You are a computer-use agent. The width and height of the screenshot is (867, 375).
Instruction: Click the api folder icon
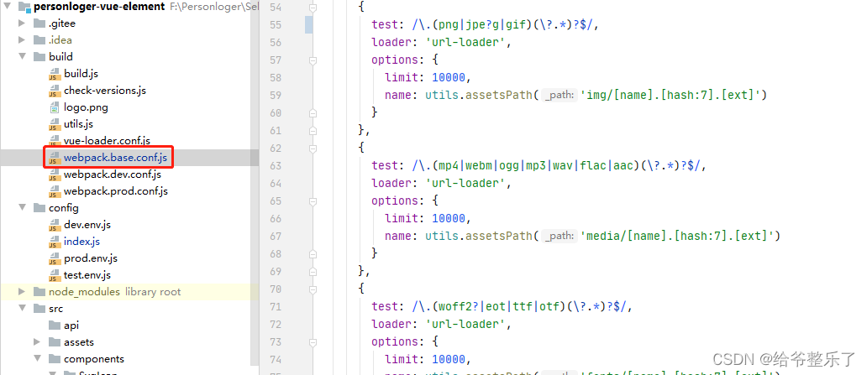54,326
